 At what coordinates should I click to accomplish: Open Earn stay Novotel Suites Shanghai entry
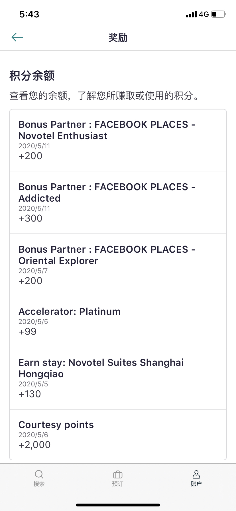118,378
